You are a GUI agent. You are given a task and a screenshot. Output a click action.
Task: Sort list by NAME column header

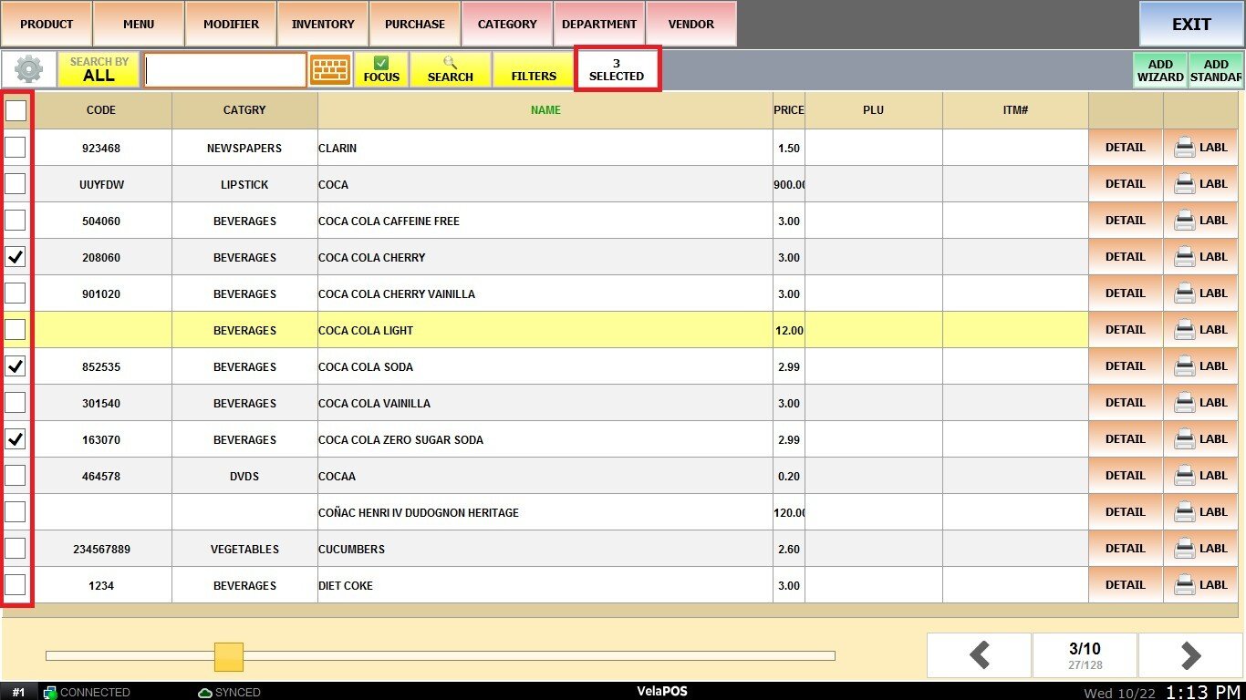[545, 110]
